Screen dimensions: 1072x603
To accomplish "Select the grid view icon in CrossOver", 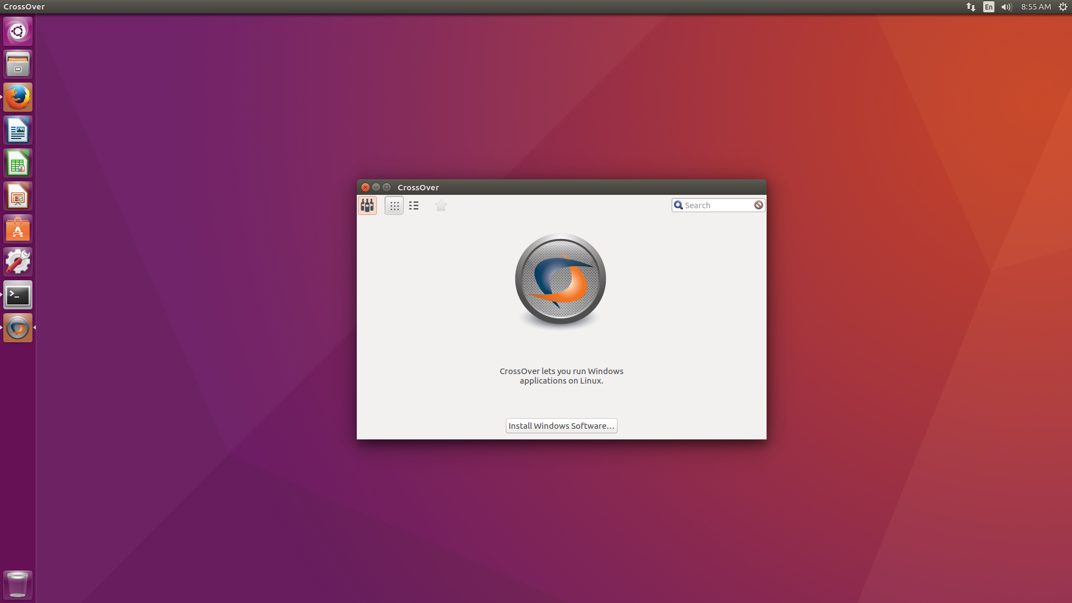I will [x=394, y=205].
